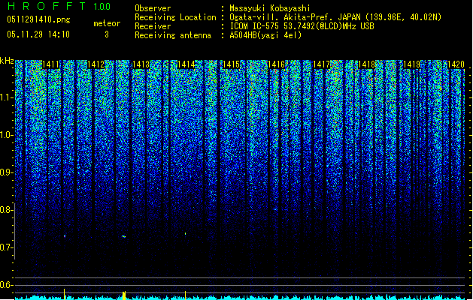The height and width of the screenshot is (300, 473).
Task: Click the 1412 time marker
Action: tap(96, 64)
